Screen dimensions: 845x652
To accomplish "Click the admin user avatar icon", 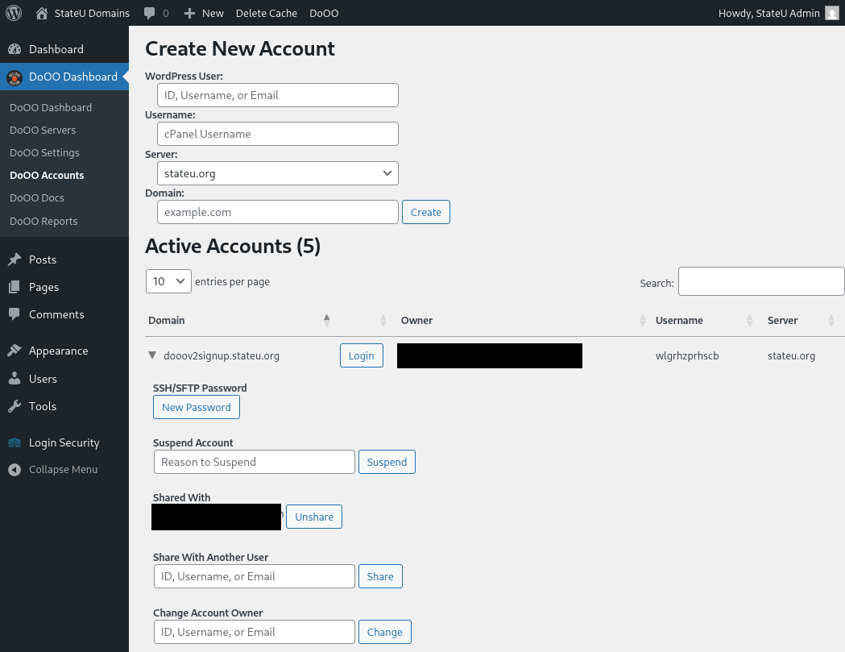I will (832, 13).
